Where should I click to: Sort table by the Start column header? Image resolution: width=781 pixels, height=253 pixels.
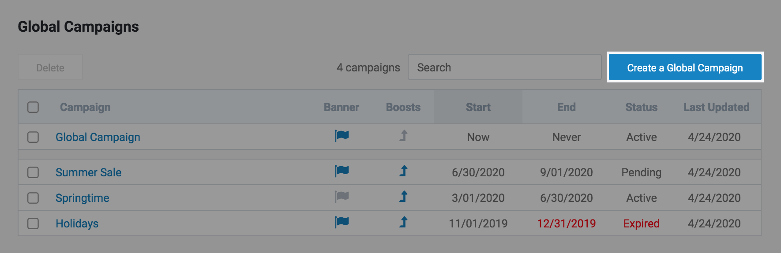[x=478, y=107]
